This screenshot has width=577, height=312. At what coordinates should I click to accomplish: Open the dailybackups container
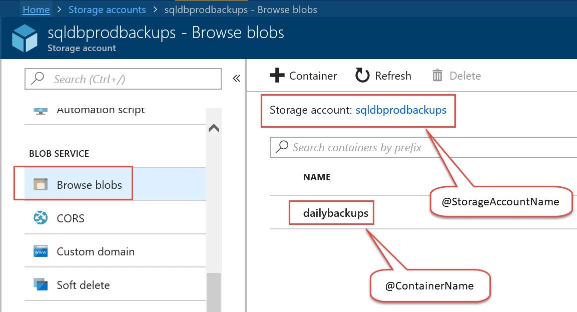coord(331,212)
